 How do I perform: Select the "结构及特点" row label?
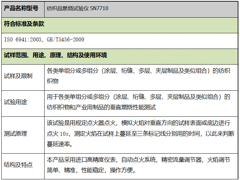pyautogui.click(x=18, y=165)
